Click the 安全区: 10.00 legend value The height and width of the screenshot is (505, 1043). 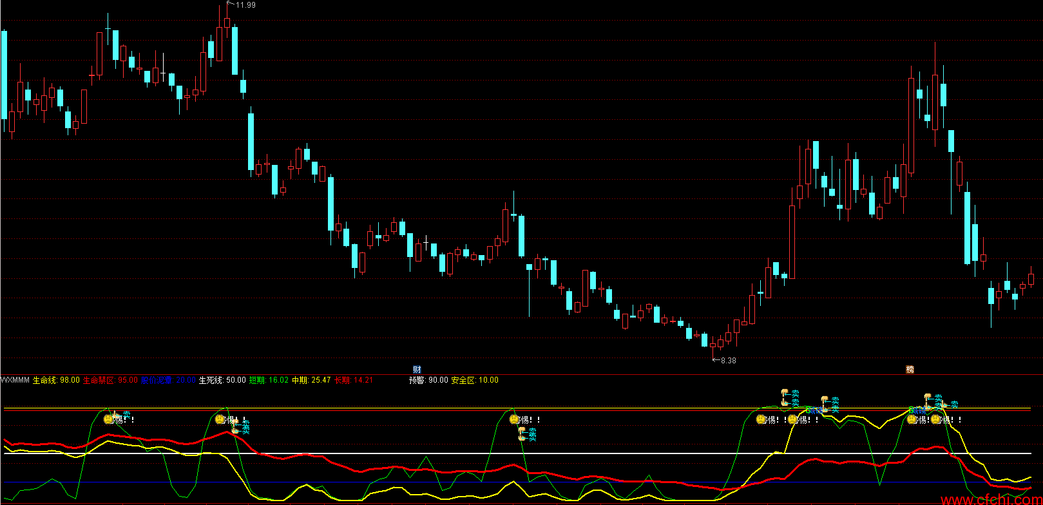[x=475, y=380]
